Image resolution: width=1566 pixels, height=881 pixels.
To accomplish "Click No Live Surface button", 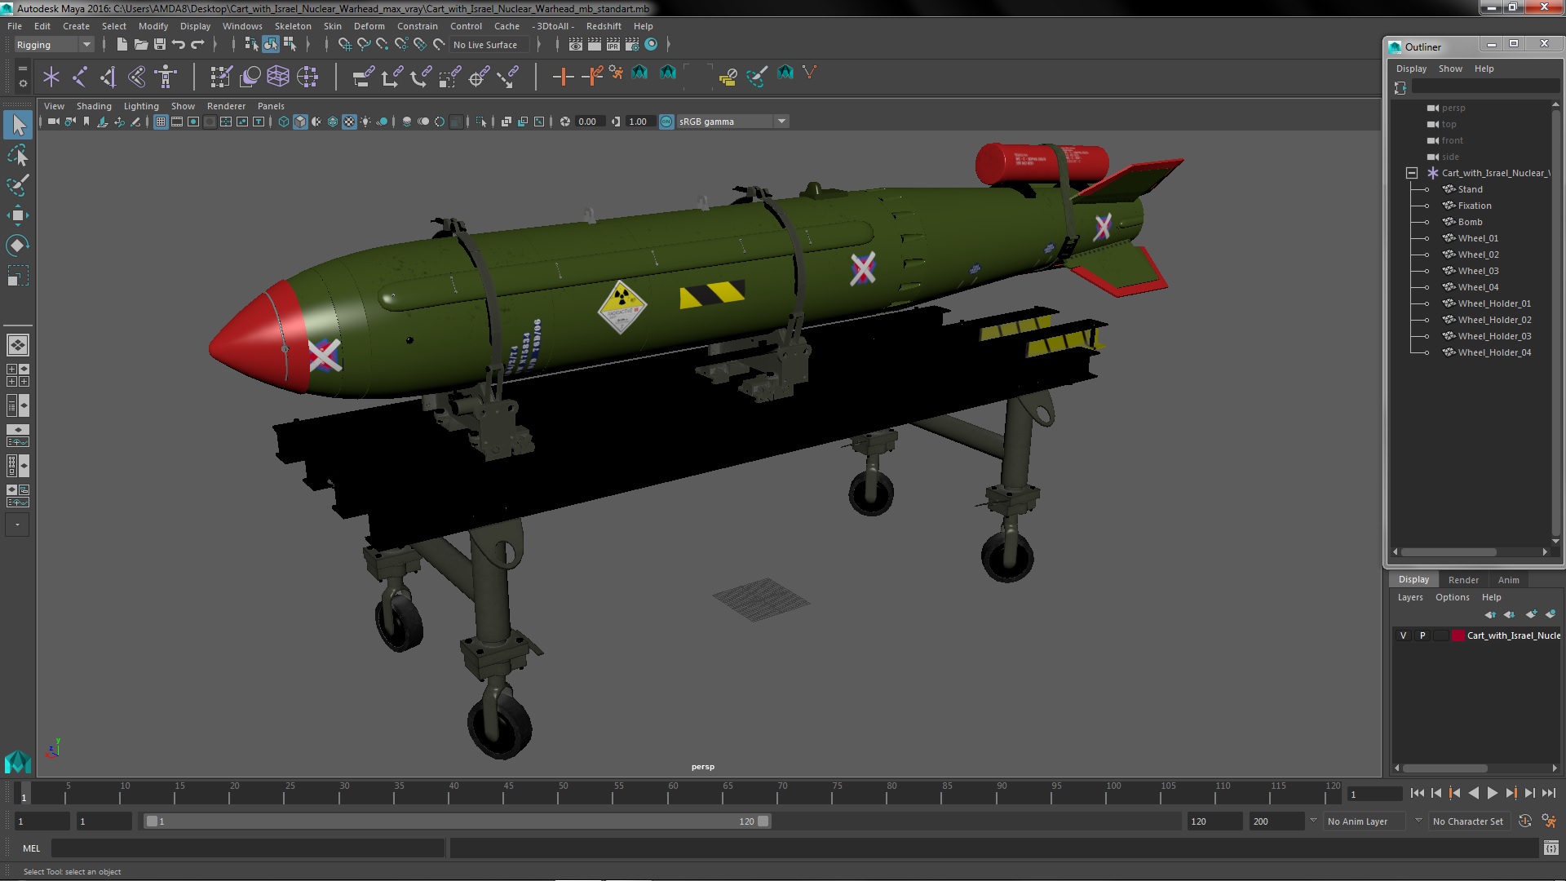I will point(489,45).
